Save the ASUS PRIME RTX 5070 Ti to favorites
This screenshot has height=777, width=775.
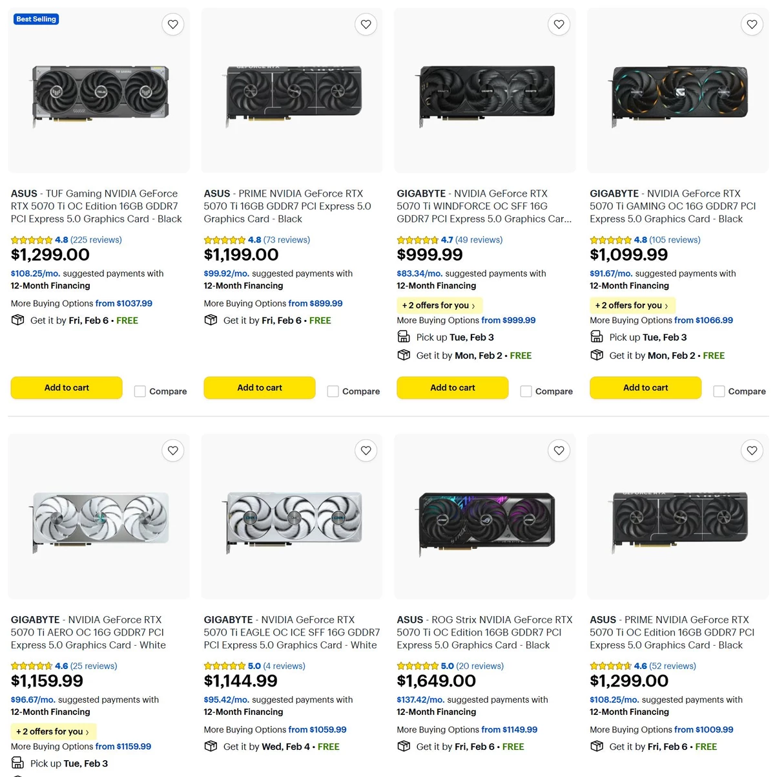(366, 24)
